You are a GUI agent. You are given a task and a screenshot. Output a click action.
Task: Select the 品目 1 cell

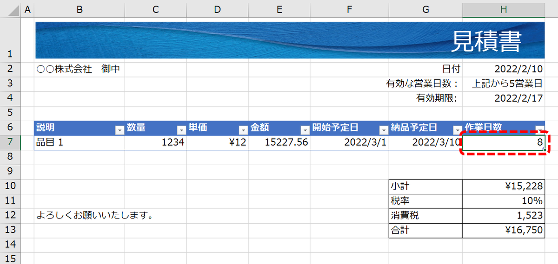point(80,142)
